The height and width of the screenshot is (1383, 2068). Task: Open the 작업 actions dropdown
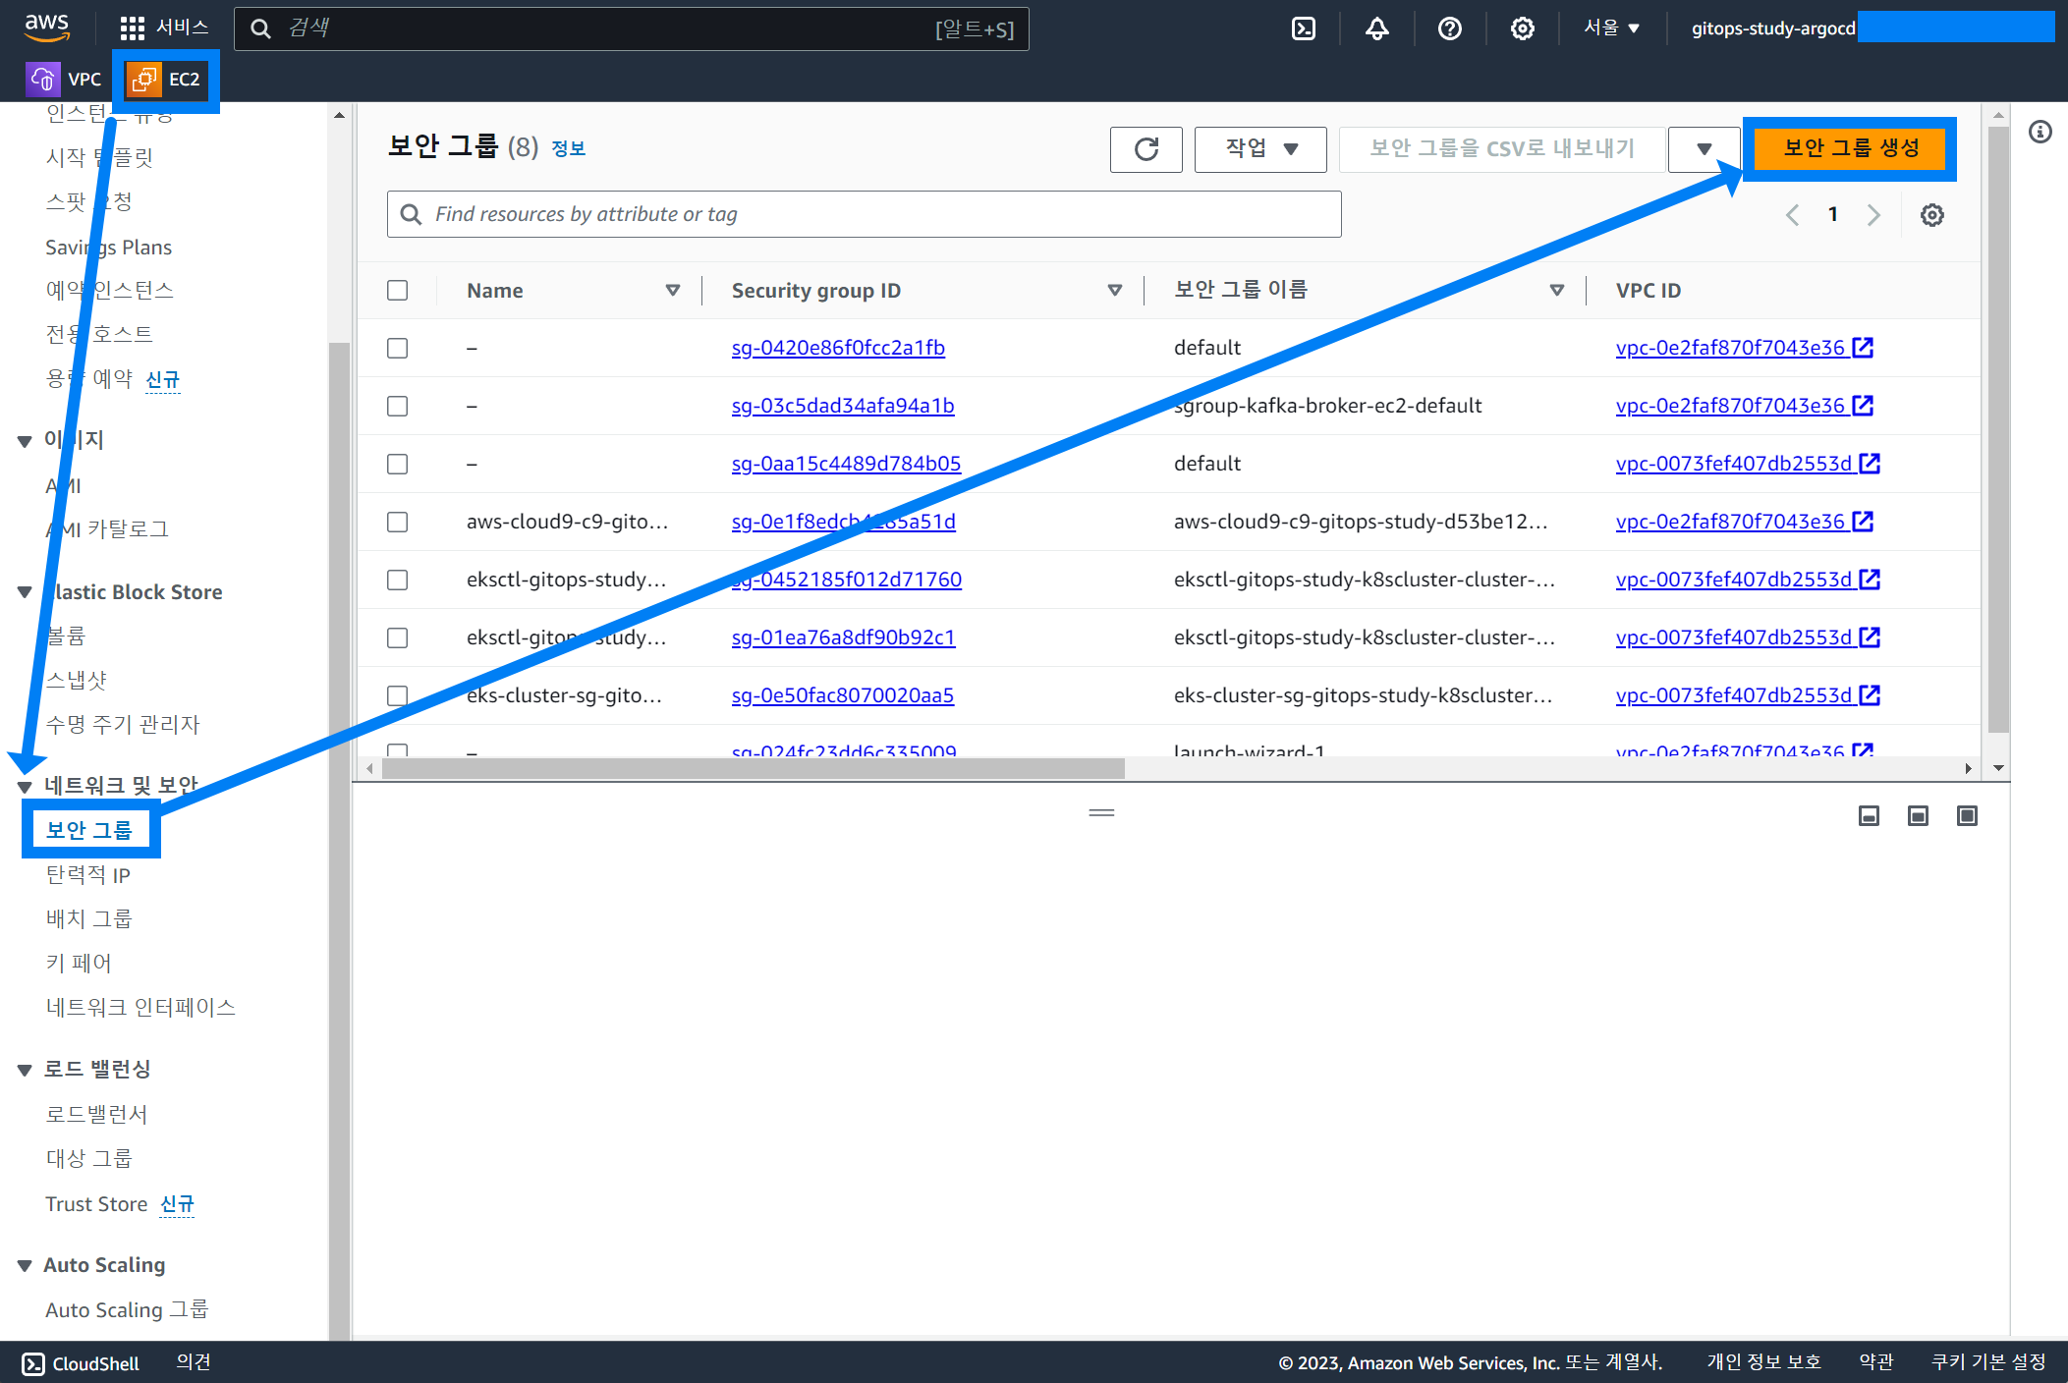(x=1260, y=149)
